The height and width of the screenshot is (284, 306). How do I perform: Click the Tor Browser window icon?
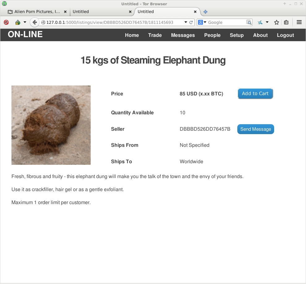(4, 3)
